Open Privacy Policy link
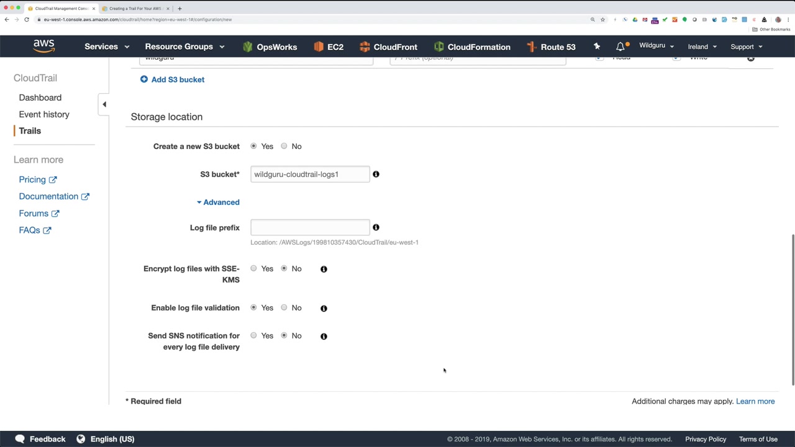 pyautogui.click(x=706, y=439)
